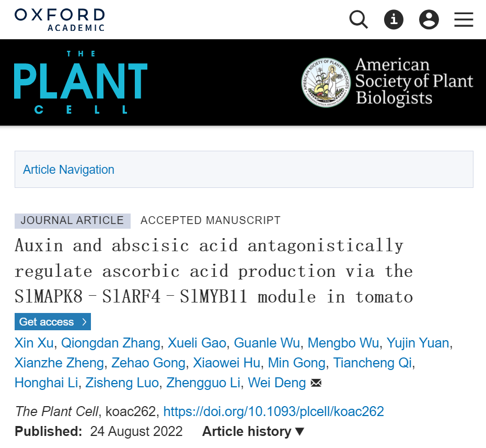
Task: Open the user account icon
Action: (429, 20)
